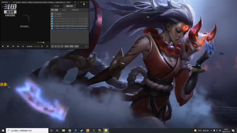This screenshot has width=237, height=133.
Task: Select the default album playlist tab
Action: (55, 10)
